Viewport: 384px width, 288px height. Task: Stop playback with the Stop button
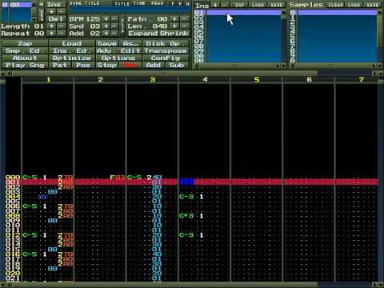(107, 65)
